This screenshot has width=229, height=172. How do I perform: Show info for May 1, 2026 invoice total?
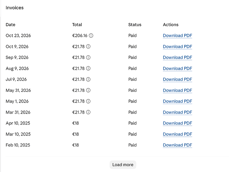point(88,101)
